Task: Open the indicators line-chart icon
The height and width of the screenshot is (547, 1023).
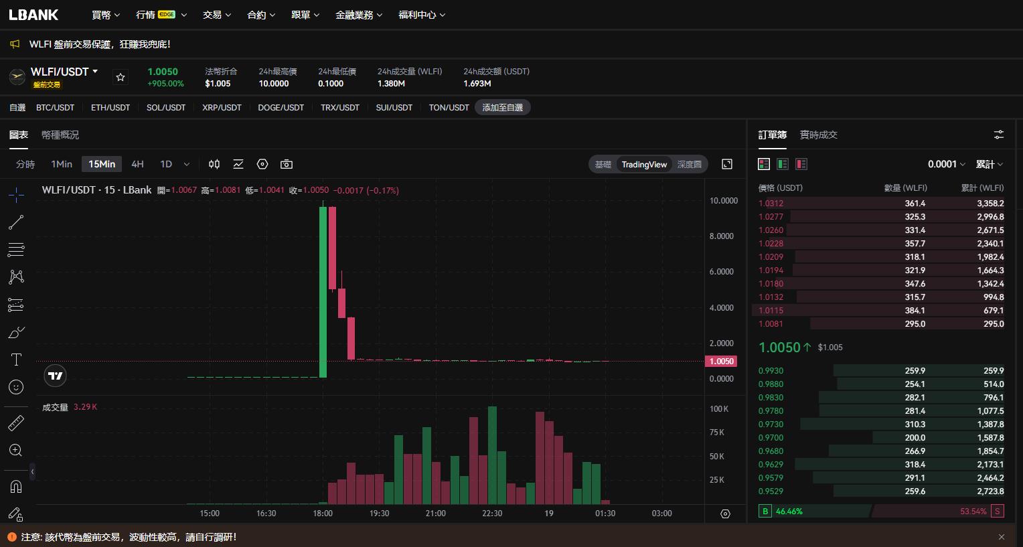Action: tap(238, 164)
